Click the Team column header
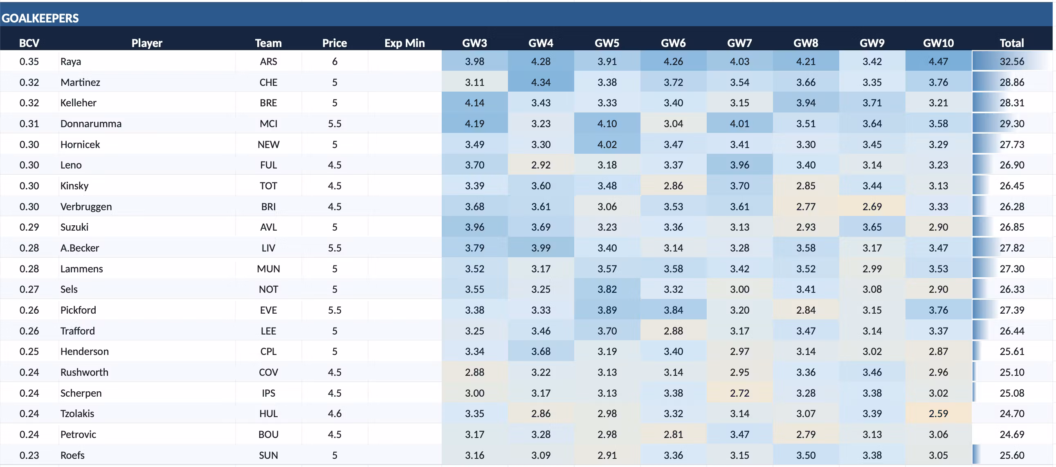1056x467 pixels. pos(269,43)
